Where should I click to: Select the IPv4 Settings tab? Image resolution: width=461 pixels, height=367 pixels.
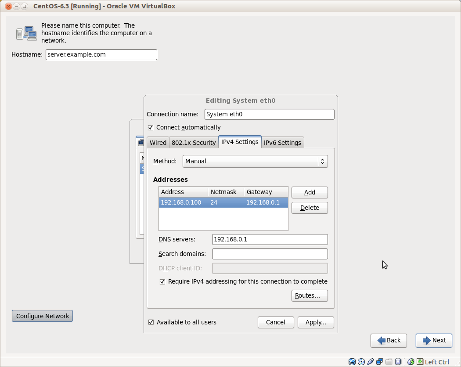(240, 142)
